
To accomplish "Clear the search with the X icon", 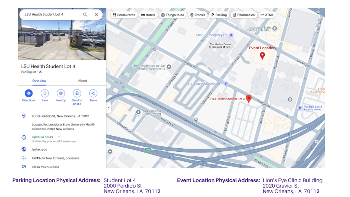I will 96,15.
